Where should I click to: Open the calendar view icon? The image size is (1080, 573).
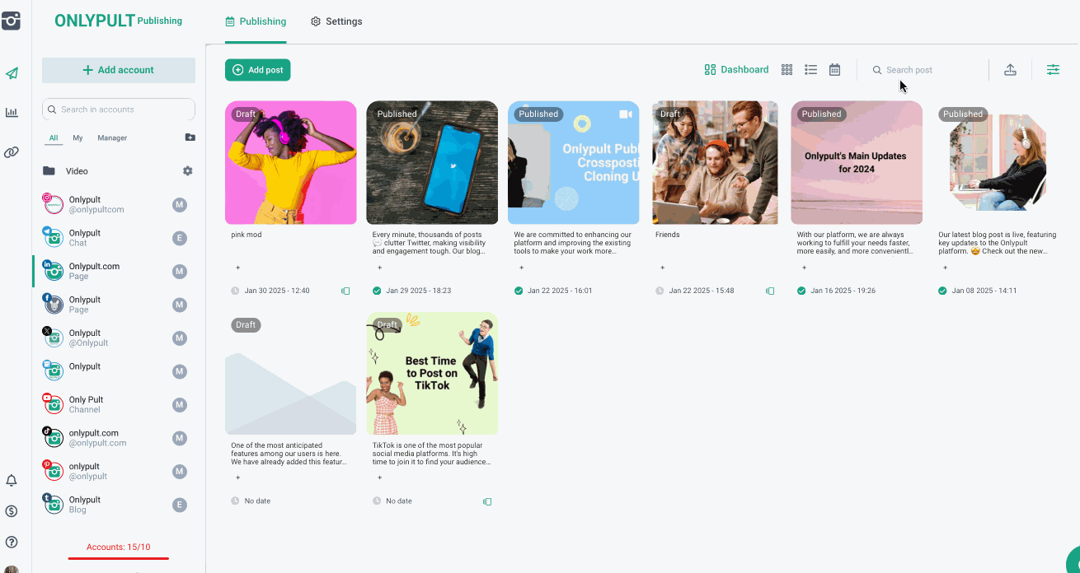[834, 70]
